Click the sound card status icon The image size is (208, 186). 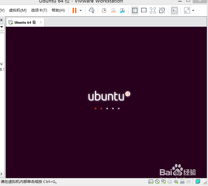176,182
